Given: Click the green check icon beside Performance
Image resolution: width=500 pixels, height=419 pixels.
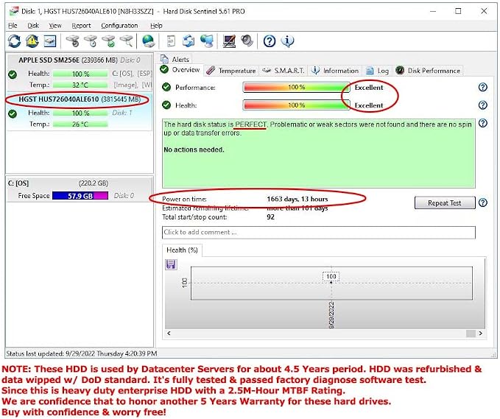Looking at the screenshot, I should coord(166,87).
